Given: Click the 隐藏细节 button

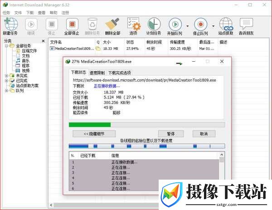Looking at the screenshot, I should [x=94, y=134].
